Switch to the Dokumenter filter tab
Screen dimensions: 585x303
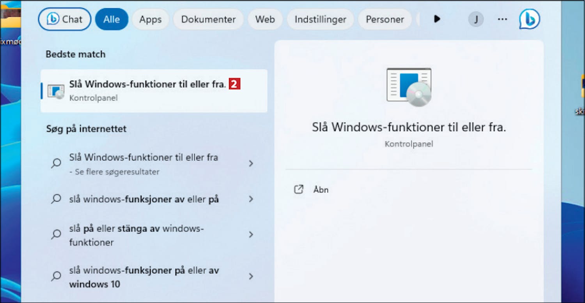tap(208, 19)
